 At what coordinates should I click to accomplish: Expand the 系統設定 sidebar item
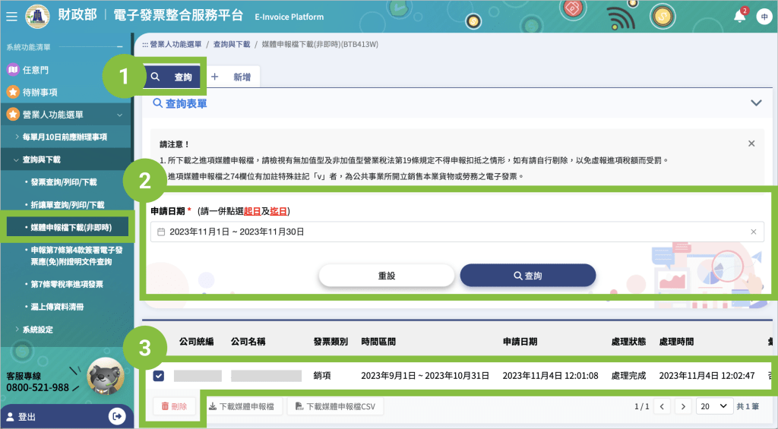[x=38, y=329]
